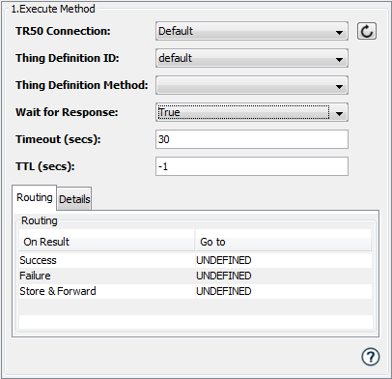
Task: Switch to the Details tab
Action: (74, 199)
